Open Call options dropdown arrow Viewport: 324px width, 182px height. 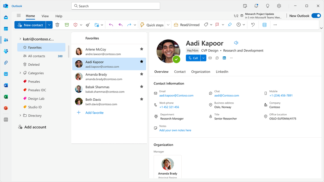click(x=204, y=58)
